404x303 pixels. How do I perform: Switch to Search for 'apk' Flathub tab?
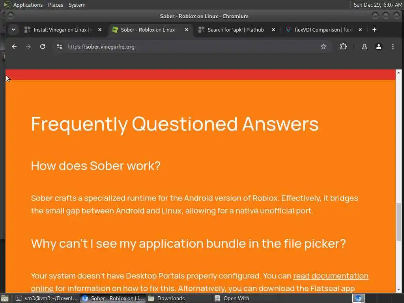click(236, 30)
